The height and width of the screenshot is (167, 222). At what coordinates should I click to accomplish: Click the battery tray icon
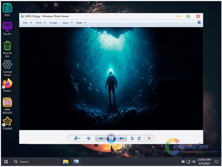coord(183,162)
